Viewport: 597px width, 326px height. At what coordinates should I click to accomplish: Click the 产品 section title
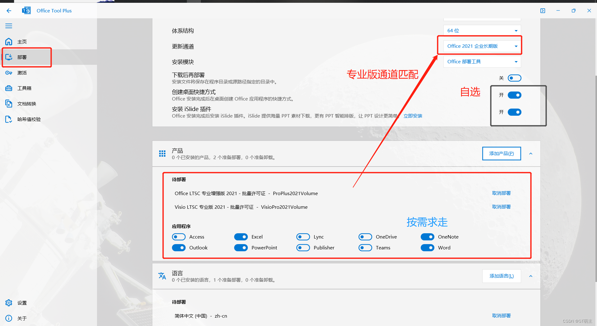pos(177,151)
